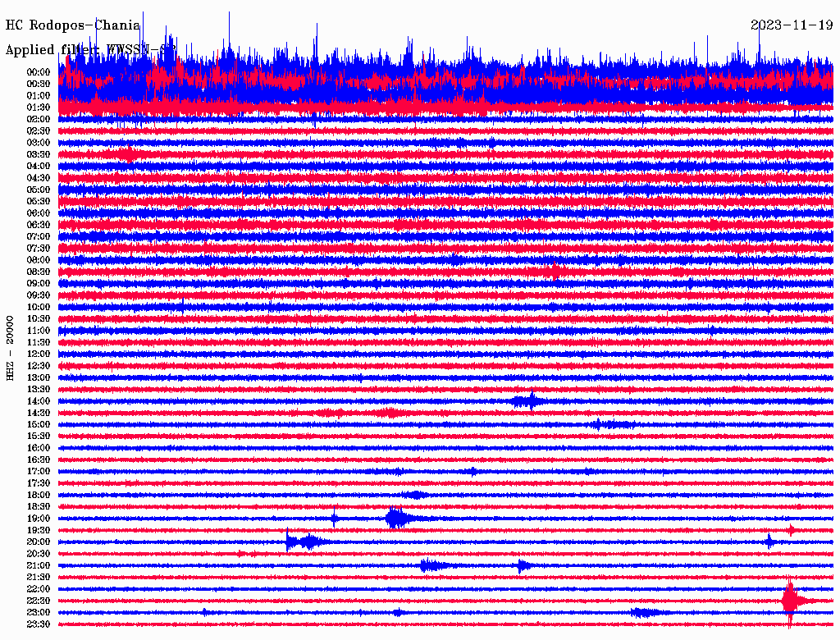Click the 2023-11-19 date label
The width and height of the screenshot is (840, 640).
click(792, 25)
